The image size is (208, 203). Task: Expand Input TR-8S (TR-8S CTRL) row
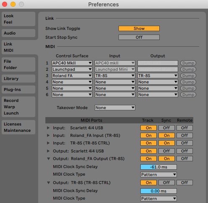click(x=48, y=143)
